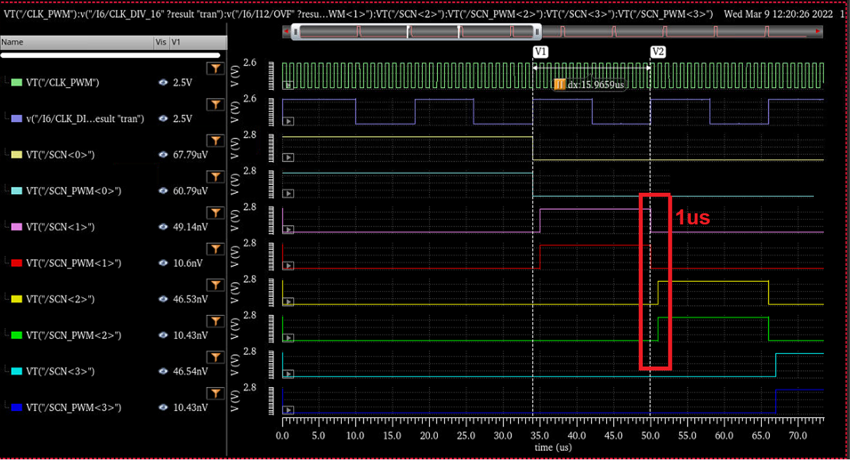The height and width of the screenshot is (460, 850).
Task: Expand the VT("/CLK_PWM") tree entry
Action: coord(5,83)
